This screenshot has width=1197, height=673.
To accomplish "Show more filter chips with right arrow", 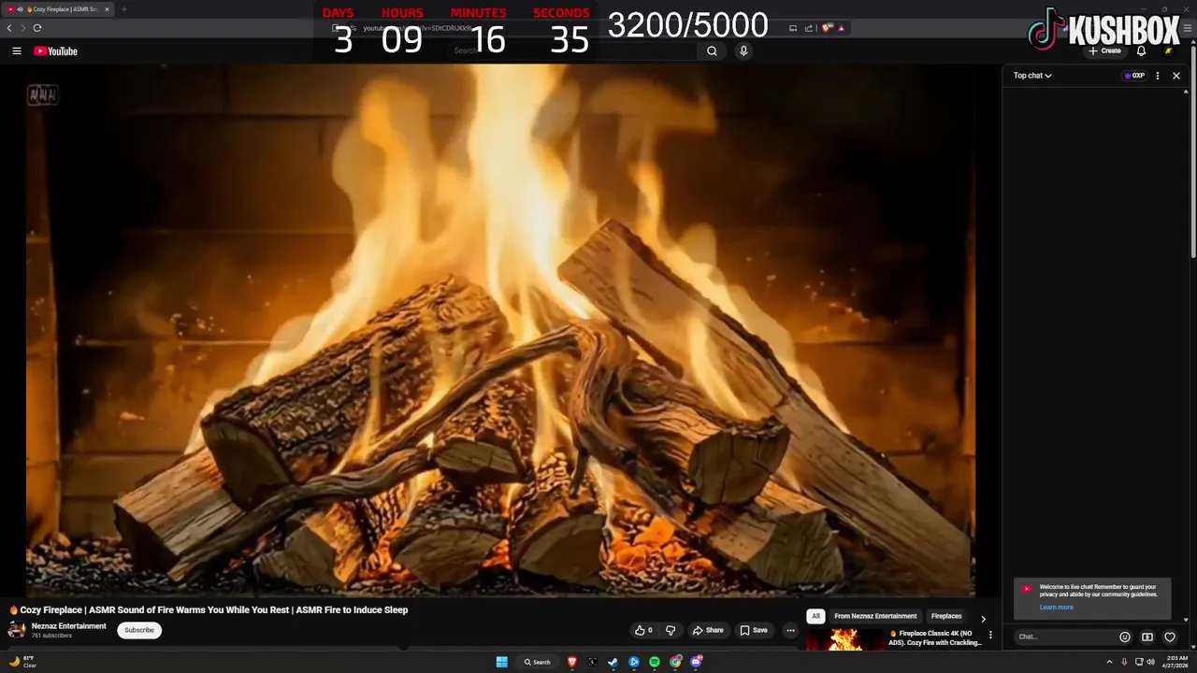I will 983,618.
